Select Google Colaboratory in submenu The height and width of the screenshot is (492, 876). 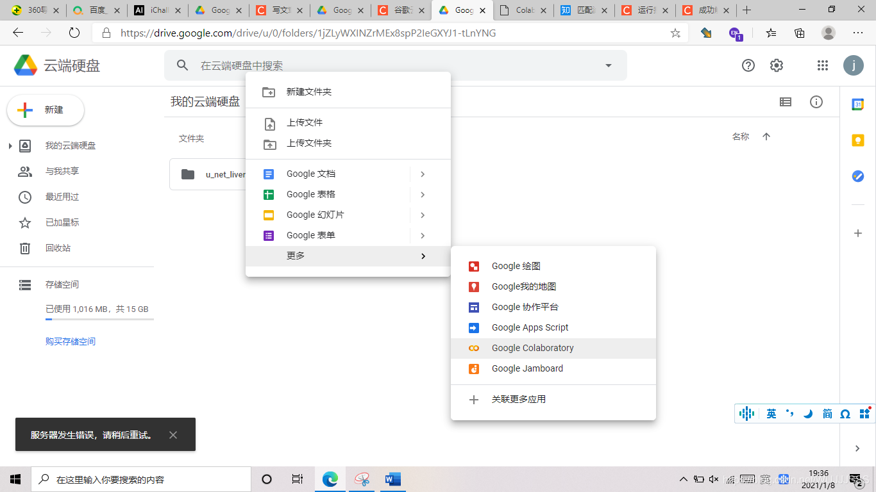pos(553,348)
